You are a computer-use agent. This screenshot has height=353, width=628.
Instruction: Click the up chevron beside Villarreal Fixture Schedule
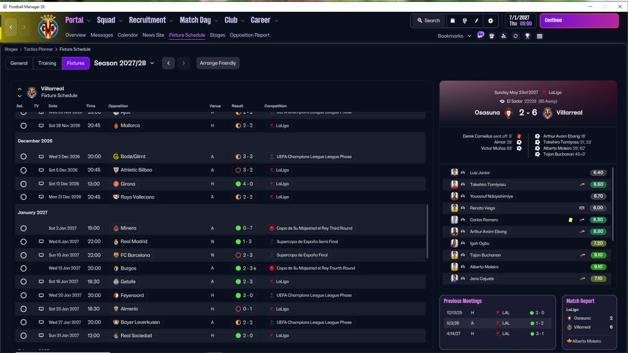click(20, 89)
